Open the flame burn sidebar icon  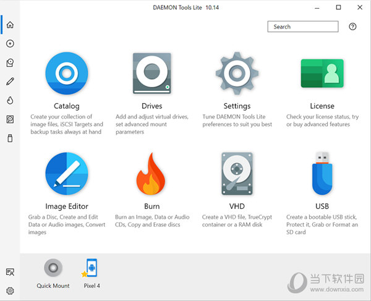click(x=10, y=100)
